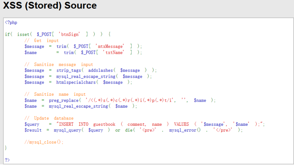Image resolution: width=294 pixels, height=165 pixels.
Task: Click the "// Update database" comment
Action: coord(49,118)
